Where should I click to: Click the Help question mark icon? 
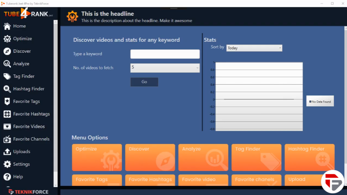click(7, 177)
